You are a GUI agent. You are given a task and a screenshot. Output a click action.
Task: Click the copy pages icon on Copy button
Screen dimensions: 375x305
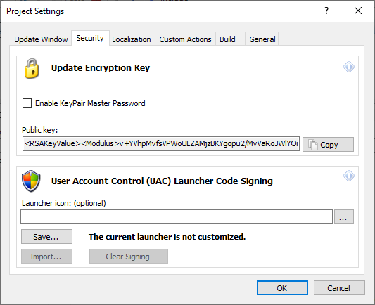click(x=312, y=145)
